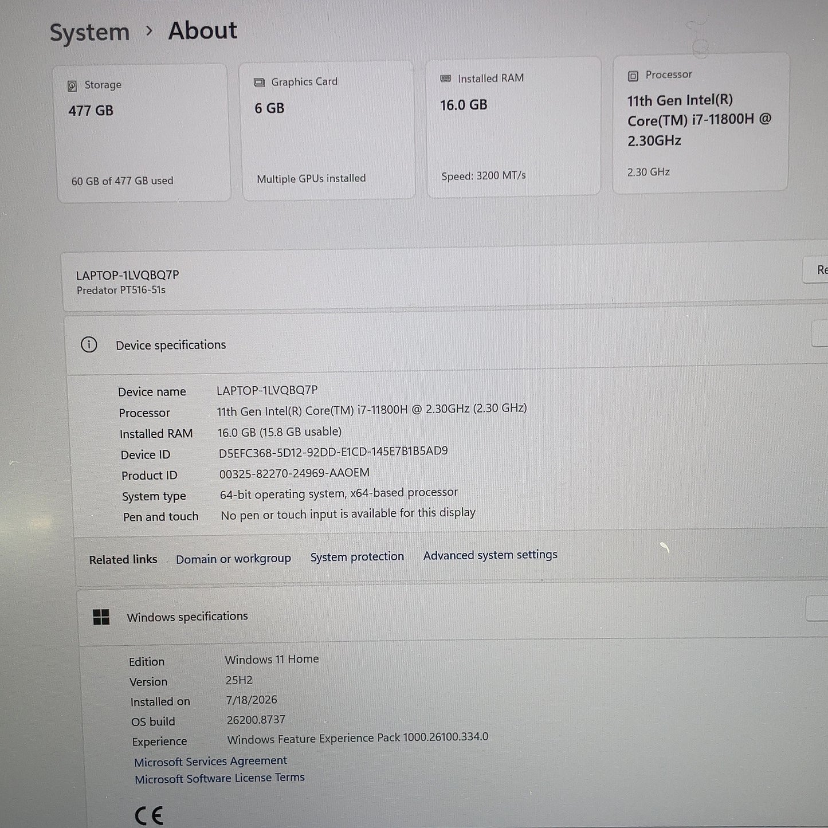
Task: Click installed on date 7/18/2026
Action: tap(252, 700)
